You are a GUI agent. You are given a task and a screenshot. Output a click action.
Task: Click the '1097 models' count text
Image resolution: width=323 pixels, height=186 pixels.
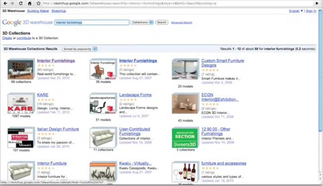tap(21, 116)
